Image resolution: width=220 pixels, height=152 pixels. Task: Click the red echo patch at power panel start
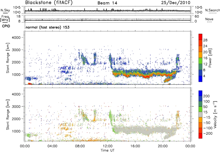click(x=30, y=84)
